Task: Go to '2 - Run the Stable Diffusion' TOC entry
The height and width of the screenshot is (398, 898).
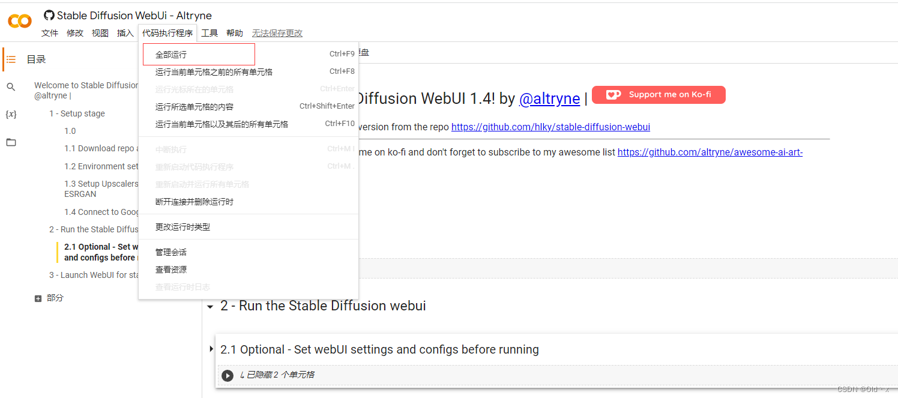Action: coord(94,229)
